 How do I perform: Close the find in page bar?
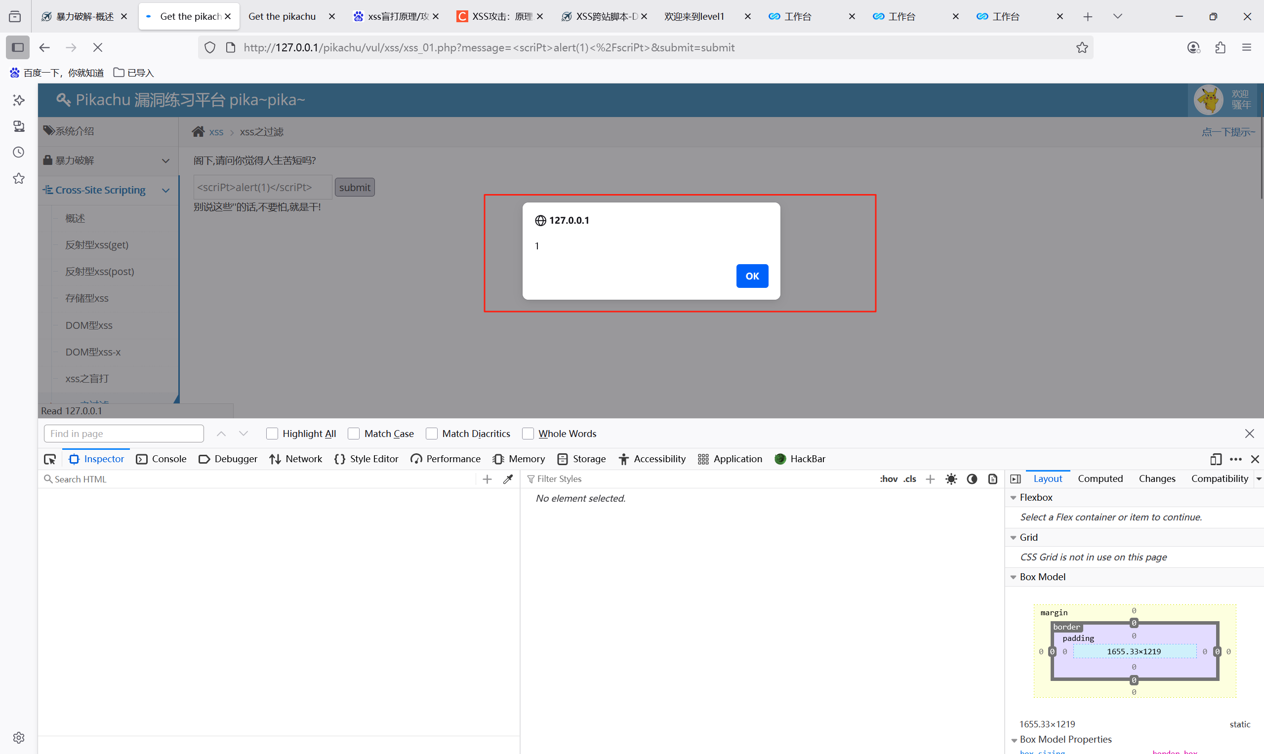[x=1249, y=434]
